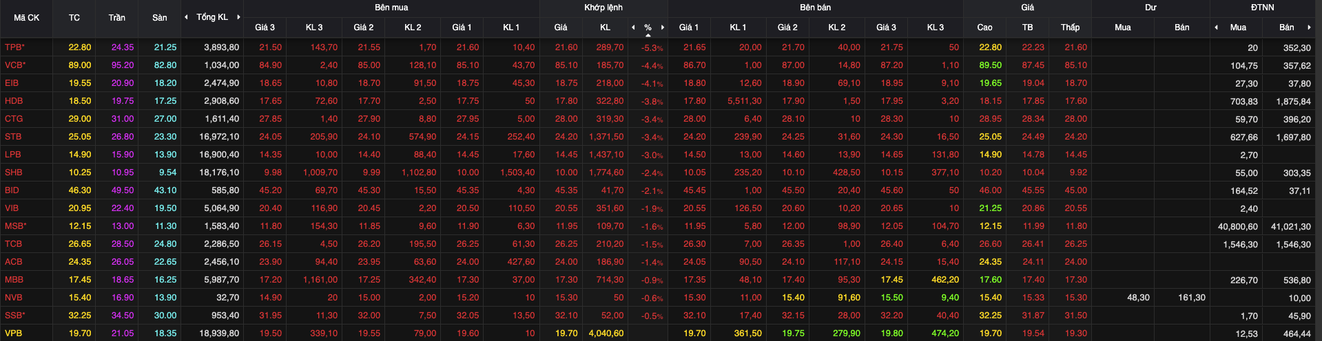The height and width of the screenshot is (341, 1322).
Task: Click NVB surplus sell value 161,30
Action: 1192,298
